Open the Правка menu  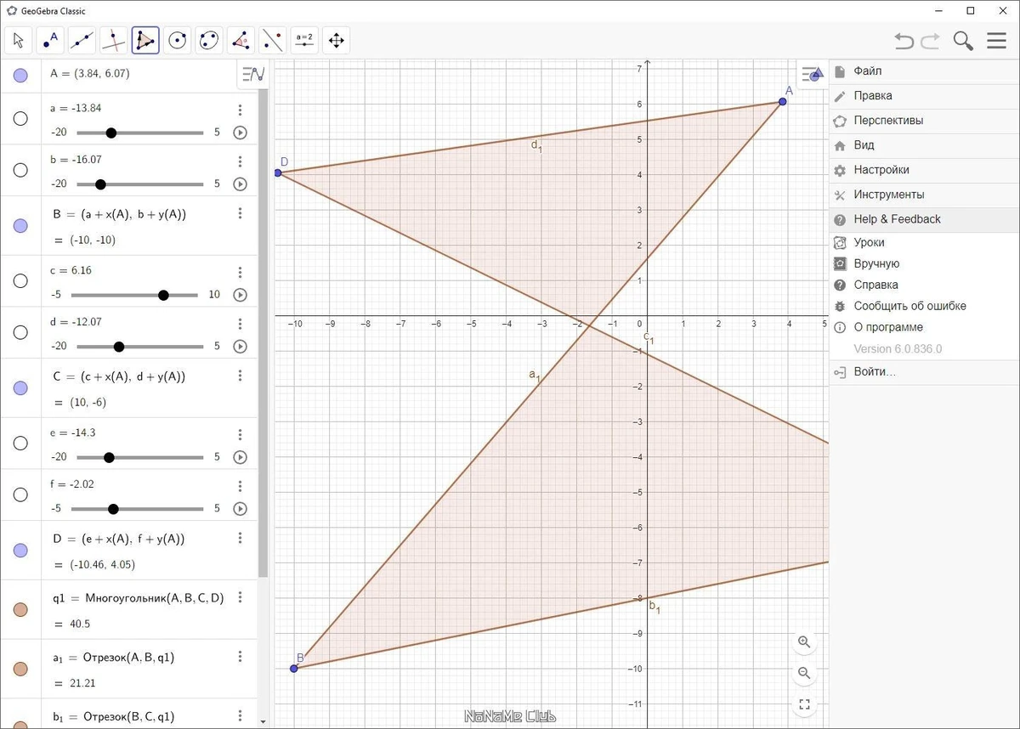click(925, 96)
